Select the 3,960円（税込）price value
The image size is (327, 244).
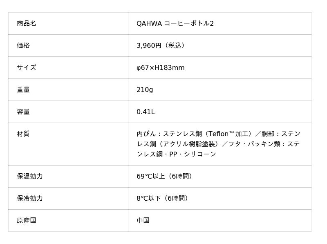pos(162,46)
